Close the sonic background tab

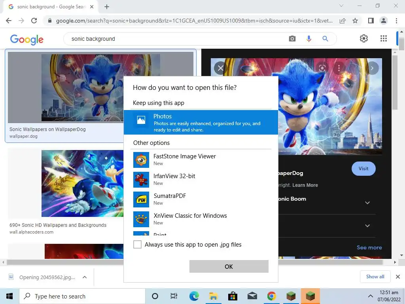coord(92,7)
